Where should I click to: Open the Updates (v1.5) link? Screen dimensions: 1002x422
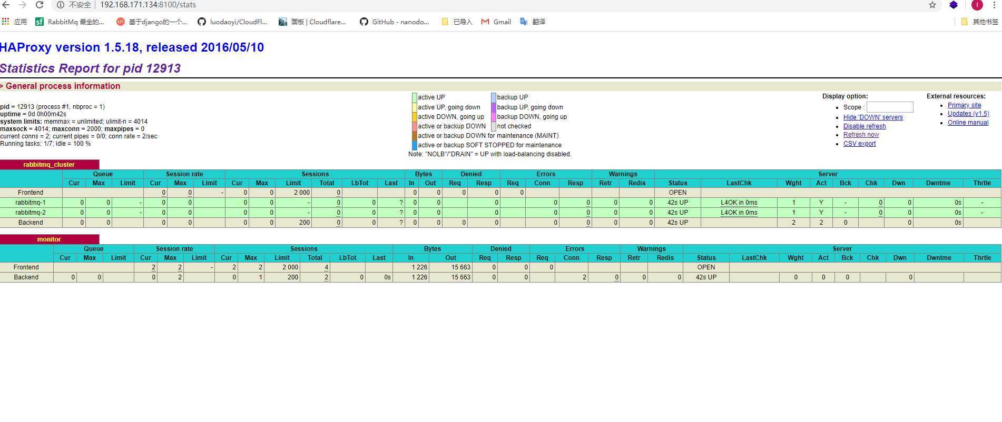click(968, 114)
